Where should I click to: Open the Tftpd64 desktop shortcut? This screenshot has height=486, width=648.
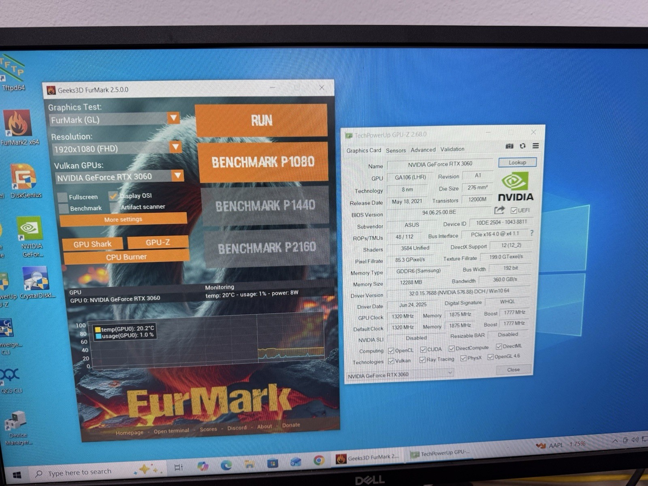[12, 73]
